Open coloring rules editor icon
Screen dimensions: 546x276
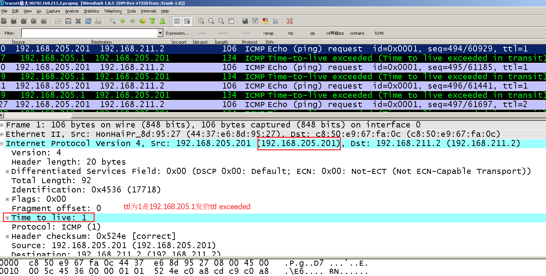coord(265,21)
